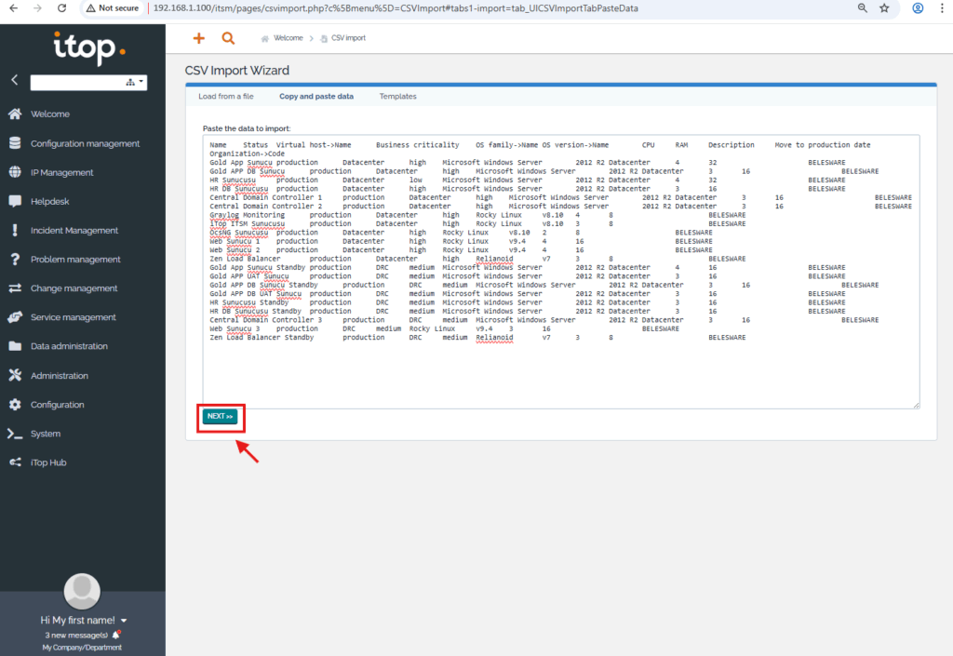Screen dimensions: 953x656
Task: Open the new messages bell notification
Action: tap(116, 635)
